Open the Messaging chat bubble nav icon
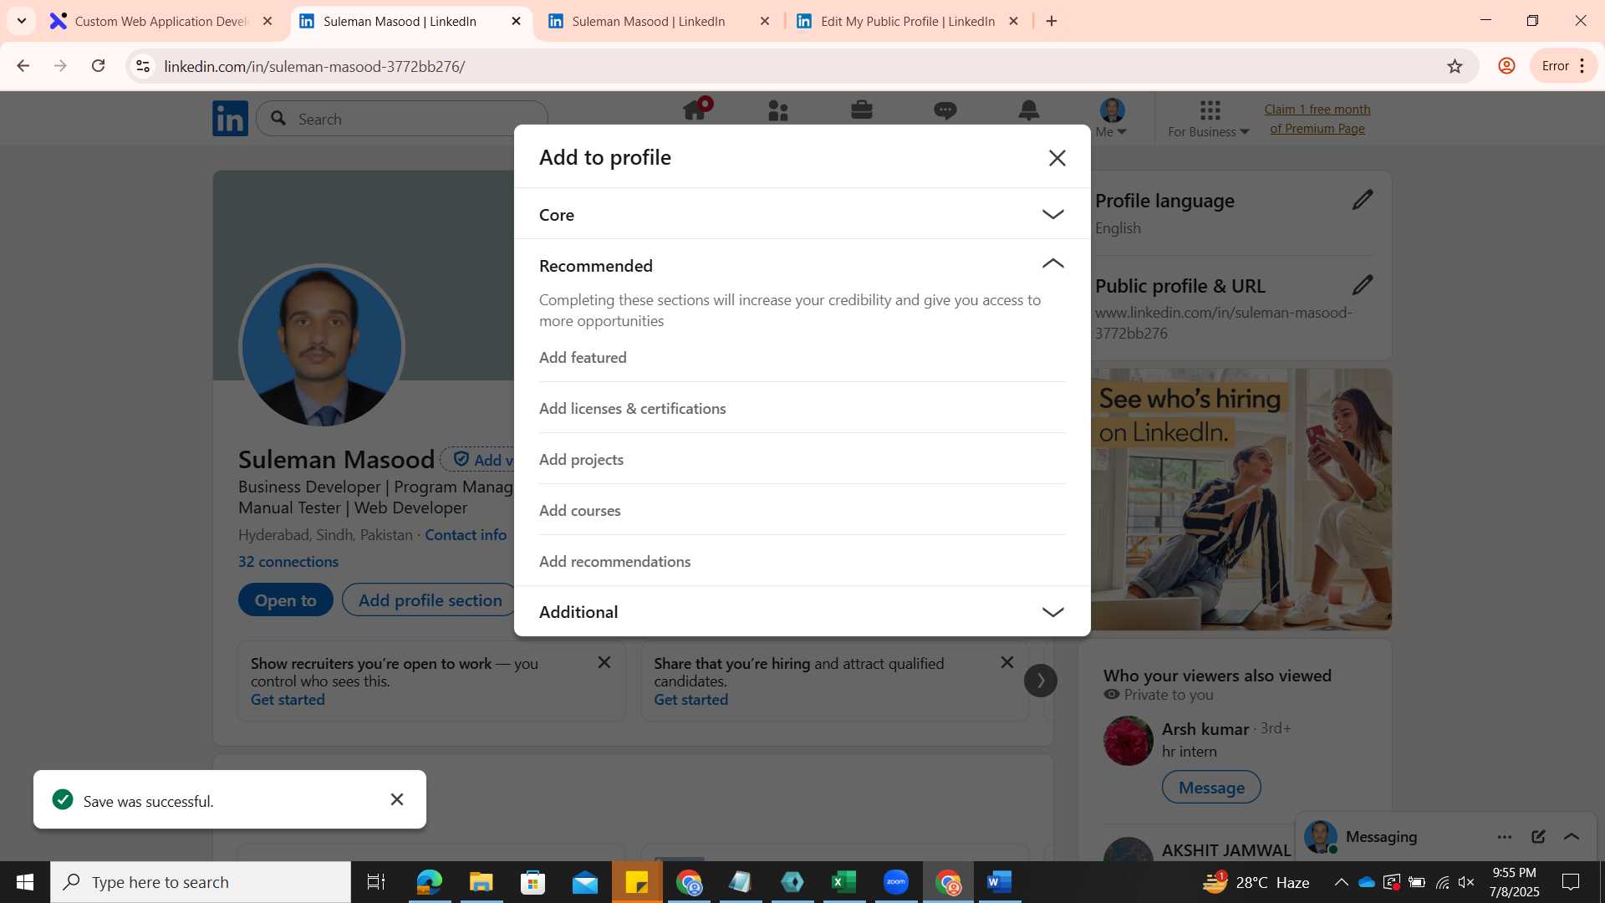Screen dimensions: 1605x903 945,110
